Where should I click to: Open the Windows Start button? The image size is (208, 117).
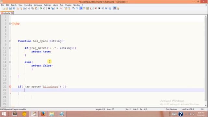[4, 114]
